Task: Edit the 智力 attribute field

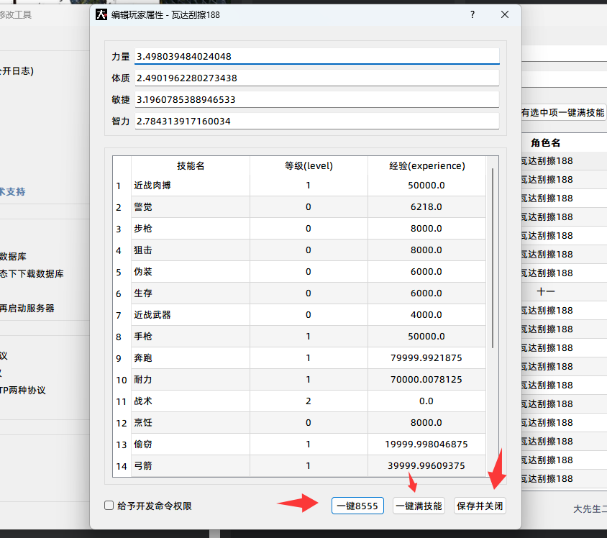Action: click(x=316, y=121)
